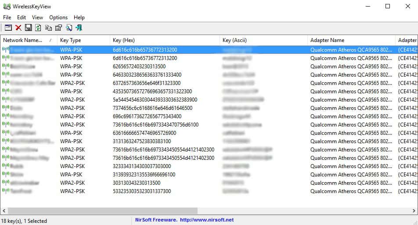Open the http://www.nirsoft.net link
This screenshot has width=418, height=225.
[207, 220]
